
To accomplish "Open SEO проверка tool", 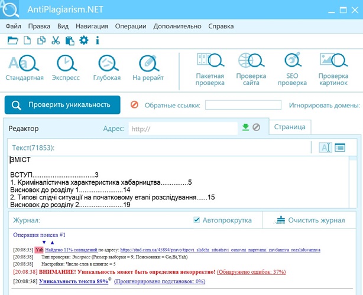I will click(x=292, y=70).
